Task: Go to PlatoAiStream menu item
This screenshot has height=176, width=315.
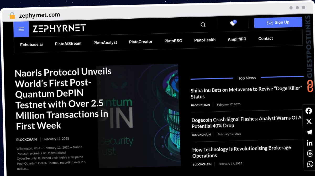Action: (68, 44)
